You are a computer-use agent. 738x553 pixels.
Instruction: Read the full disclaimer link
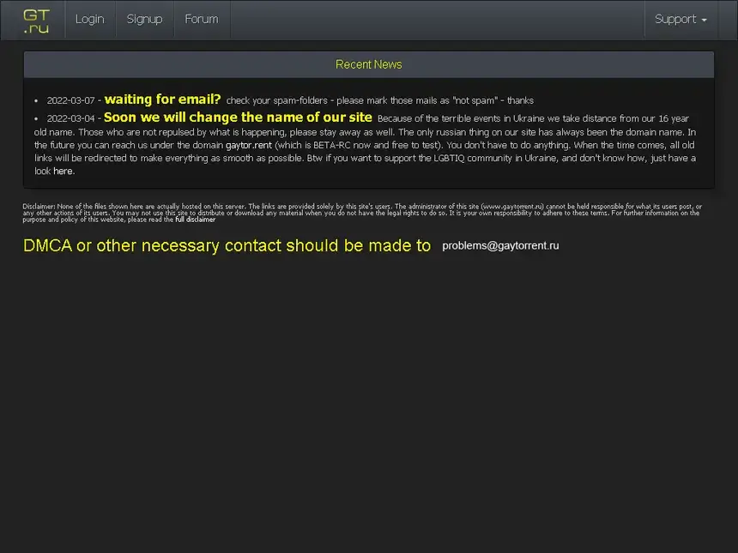pyautogui.click(x=196, y=219)
